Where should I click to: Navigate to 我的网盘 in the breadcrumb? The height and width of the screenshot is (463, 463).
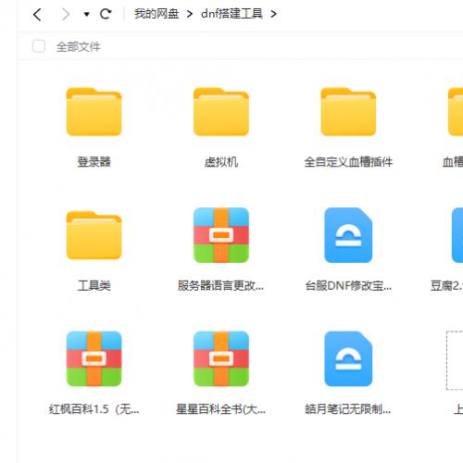(156, 14)
